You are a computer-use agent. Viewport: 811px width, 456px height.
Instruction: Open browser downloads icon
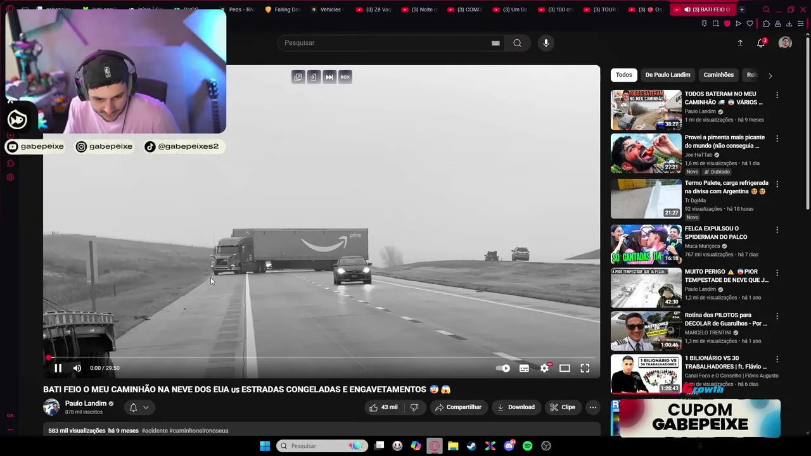(x=789, y=23)
